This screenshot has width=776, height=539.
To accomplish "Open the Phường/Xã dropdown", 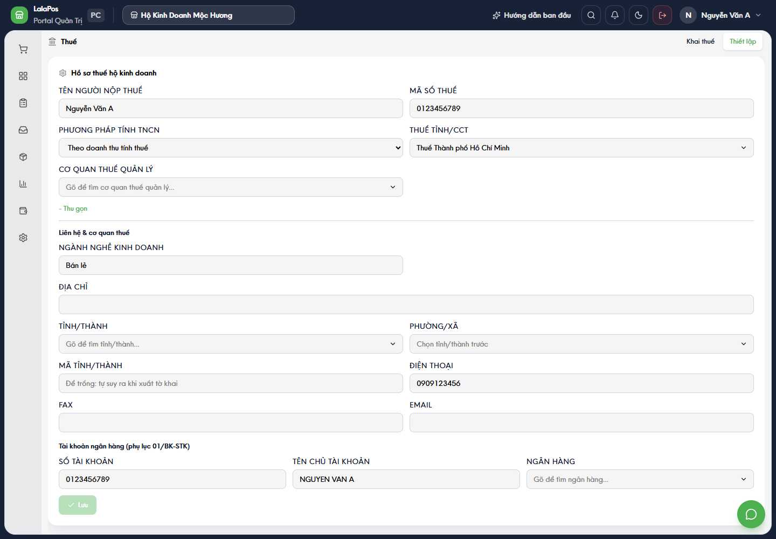I will click(x=581, y=344).
